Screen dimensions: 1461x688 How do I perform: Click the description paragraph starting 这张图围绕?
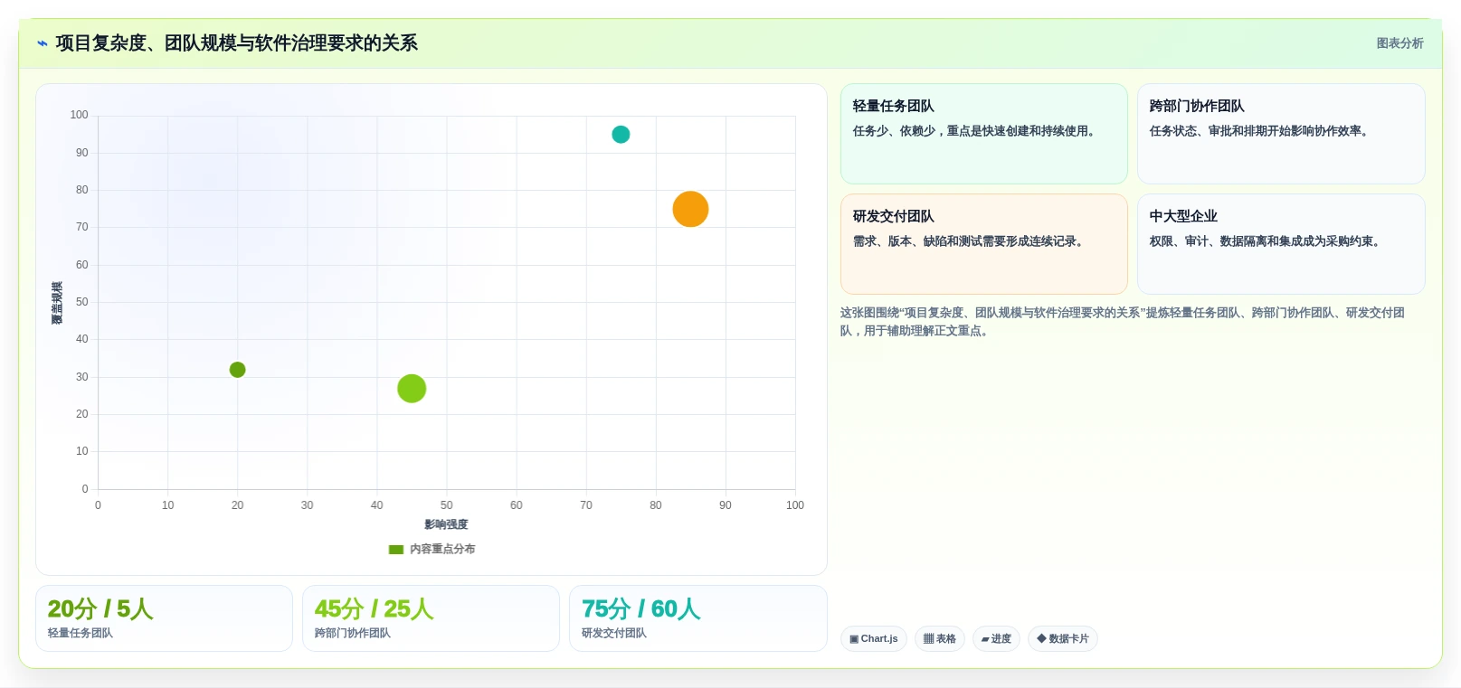(x=1123, y=322)
